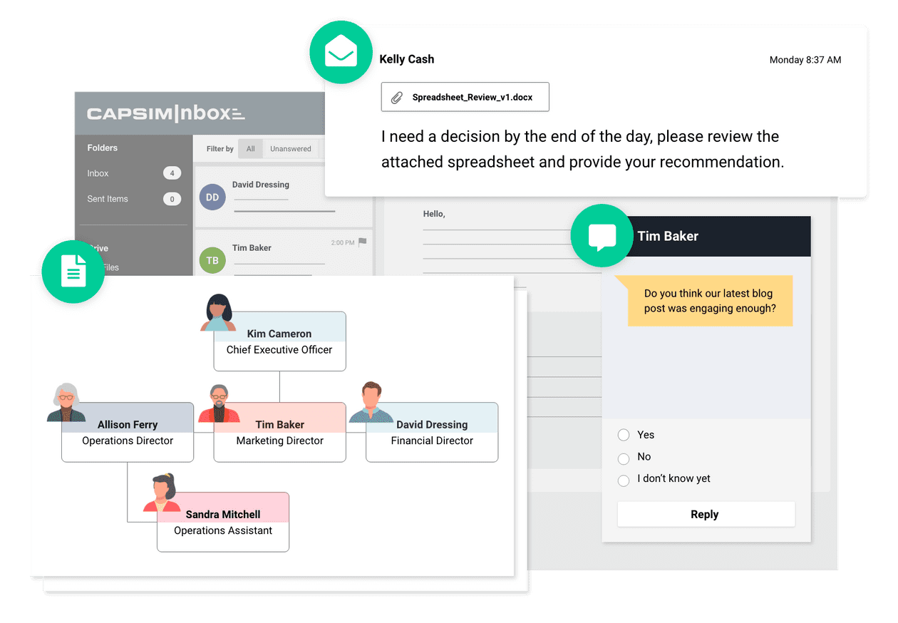Switch to the All filter tab
Screen dimensions: 898x623
[251, 148]
